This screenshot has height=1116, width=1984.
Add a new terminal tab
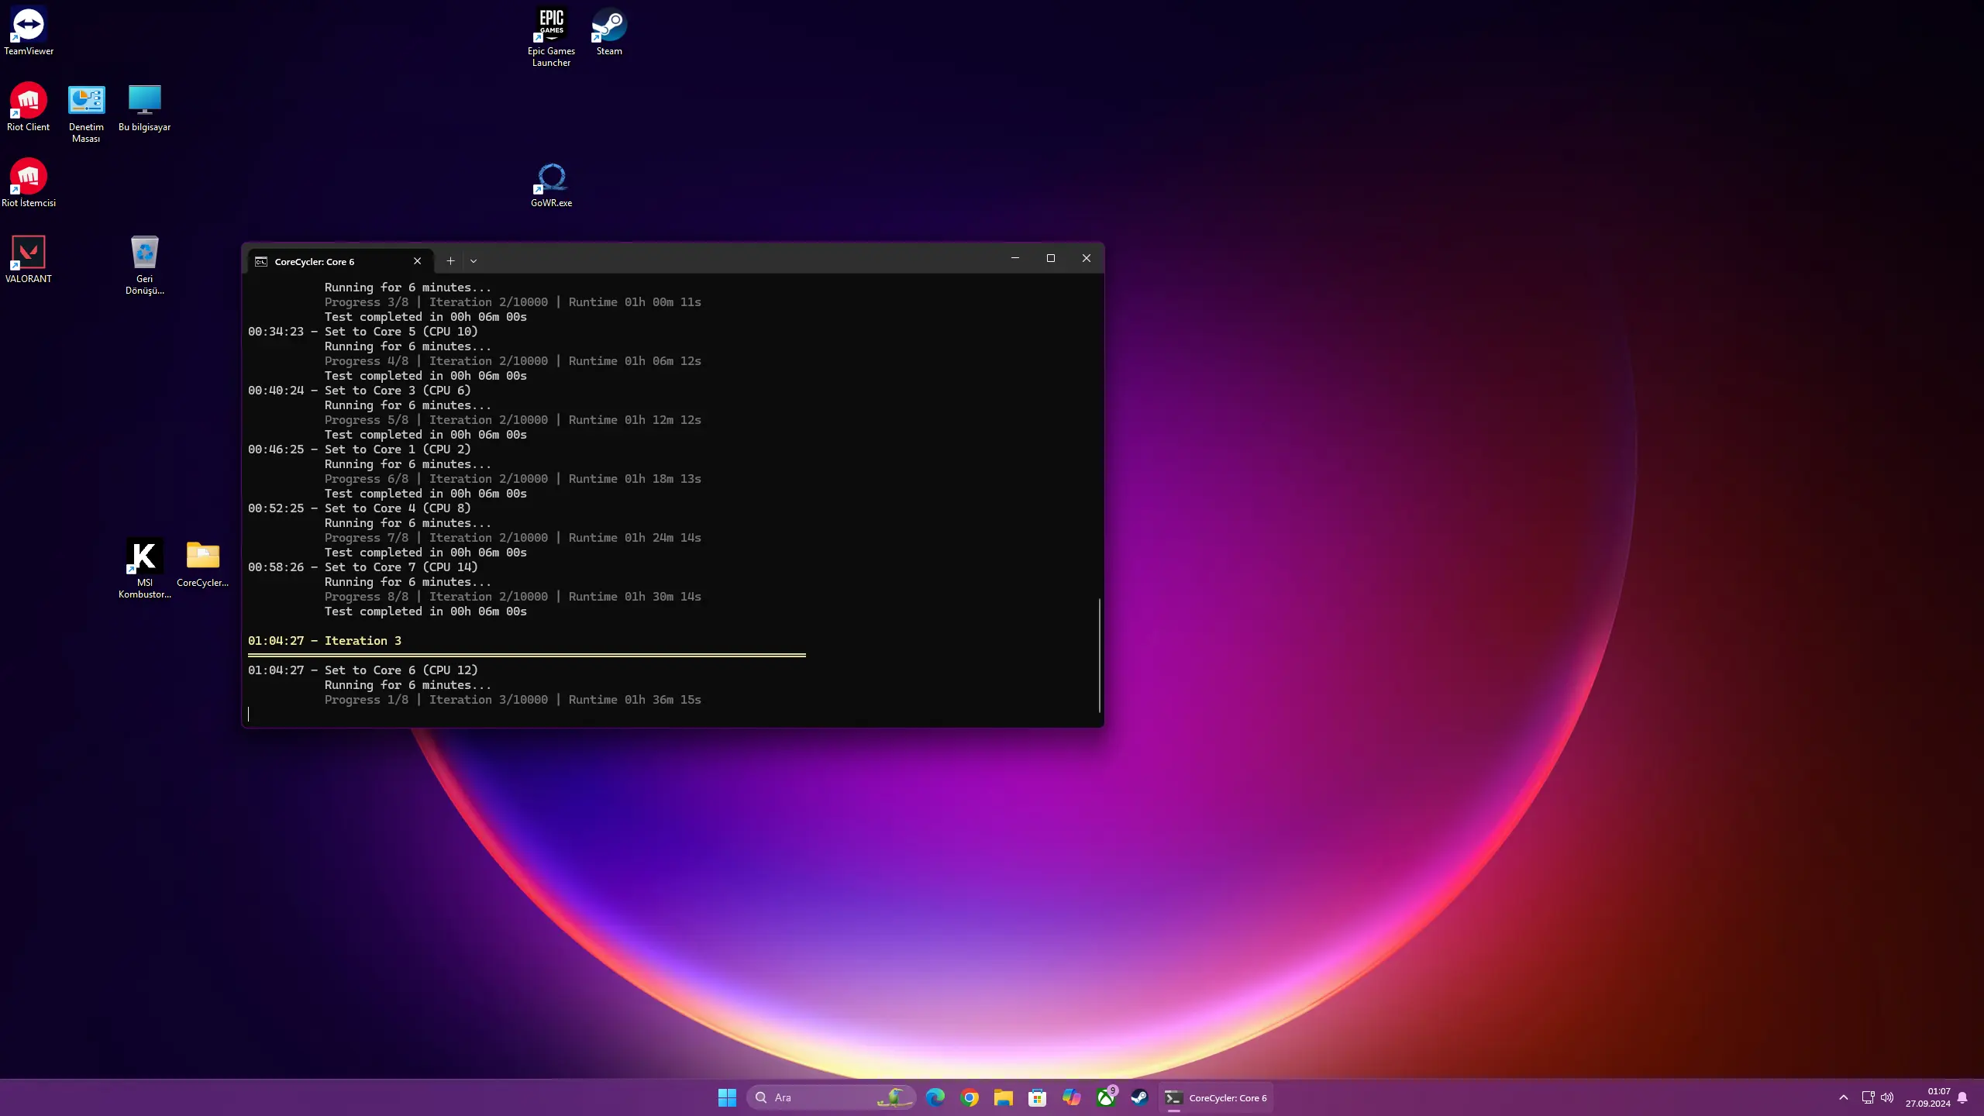(450, 261)
